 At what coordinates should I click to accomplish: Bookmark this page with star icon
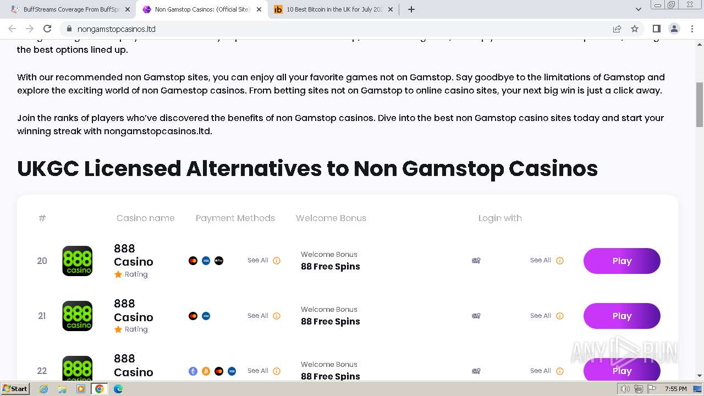click(x=635, y=29)
